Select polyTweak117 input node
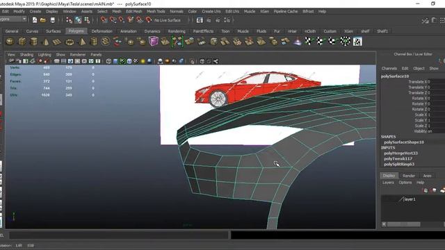The height and width of the screenshot is (250, 445). tap(398, 159)
